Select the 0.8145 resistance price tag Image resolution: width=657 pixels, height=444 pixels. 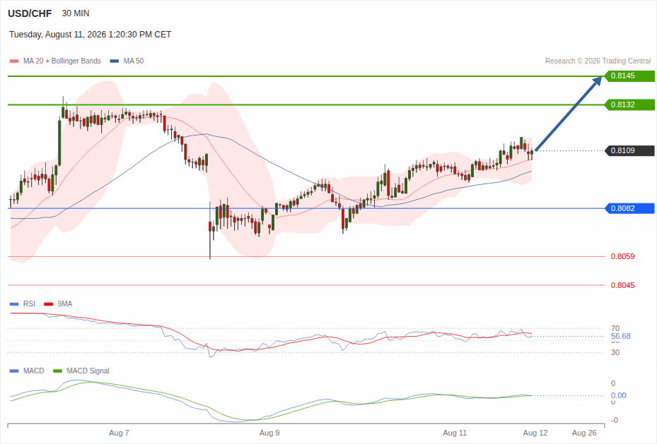coord(629,76)
